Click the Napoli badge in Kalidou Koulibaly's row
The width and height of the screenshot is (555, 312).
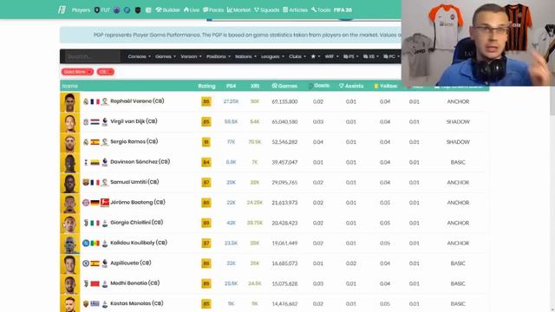pos(86,243)
